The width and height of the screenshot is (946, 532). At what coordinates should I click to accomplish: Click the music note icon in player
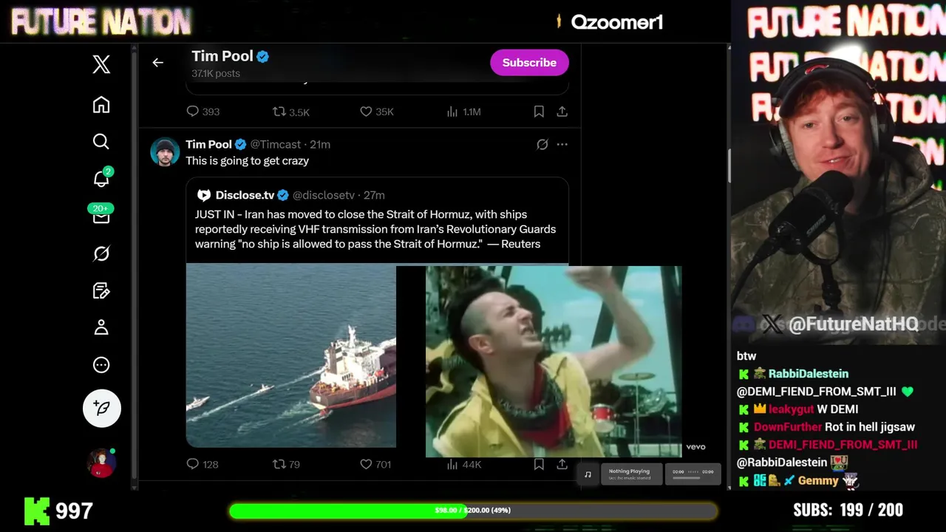tap(588, 474)
